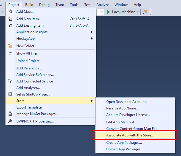Viewport: 181px width, 156px height.
Task: Choose Add Reference...
Action: (51, 68)
